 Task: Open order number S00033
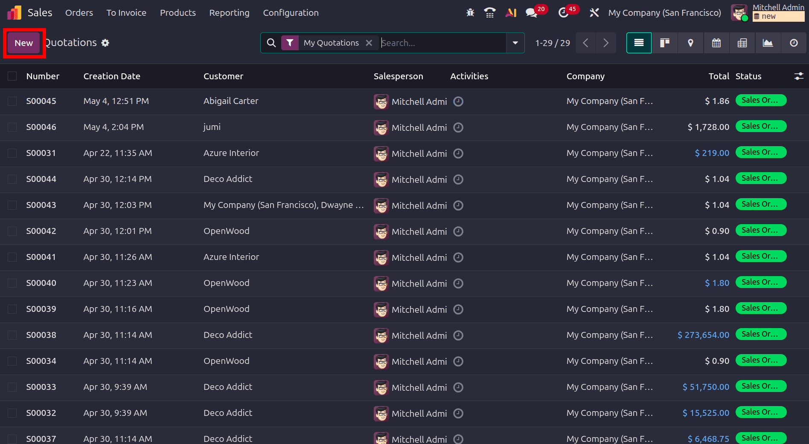tap(41, 387)
